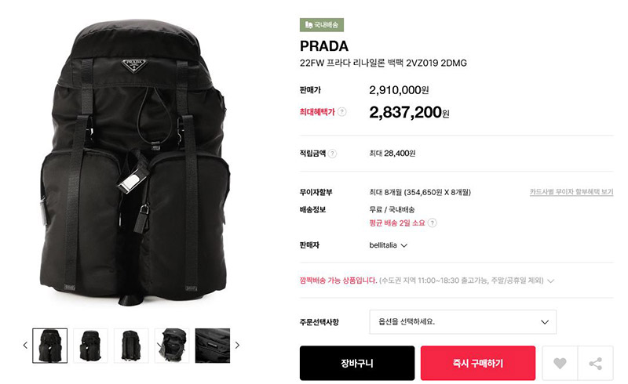Click the 국내배송 green badge

click(x=322, y=25)
